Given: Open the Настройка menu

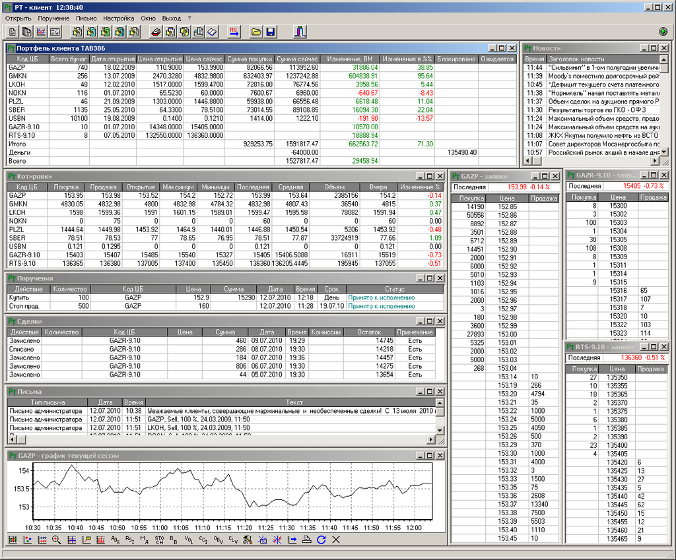Looking at the screenshot, I should pos(119,18).
